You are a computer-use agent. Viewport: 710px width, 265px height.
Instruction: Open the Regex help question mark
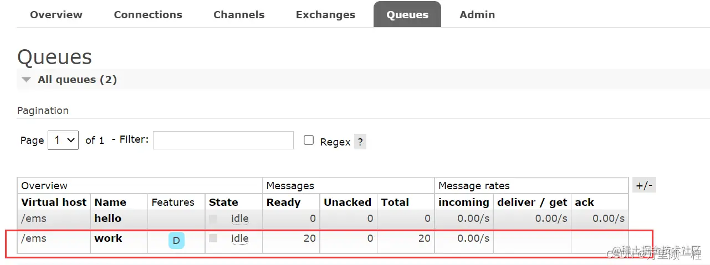tap(360, 142)
